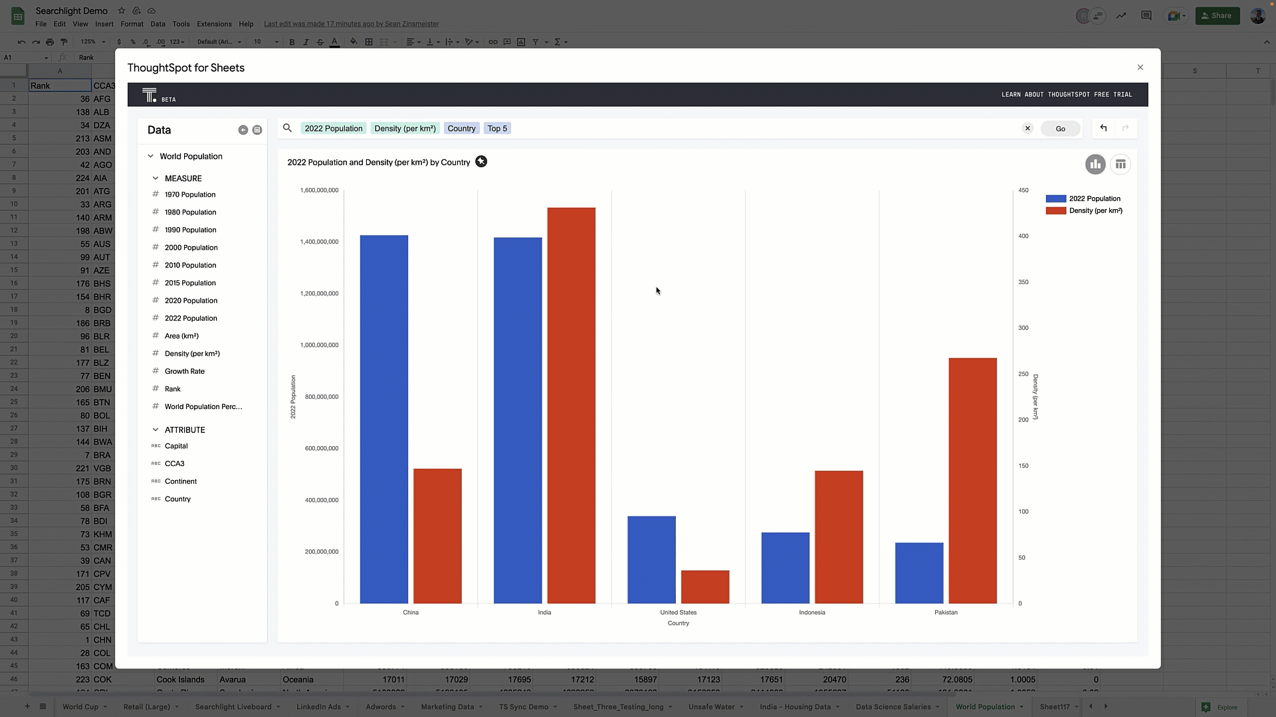Remove the 2022 Population search tag
Screen dimensions: 1276x717
coord(332,129)
